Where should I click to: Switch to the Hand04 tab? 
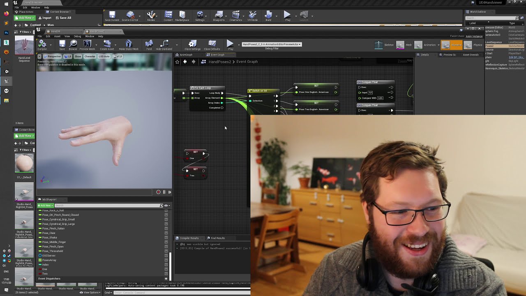[x=55, y=32]
